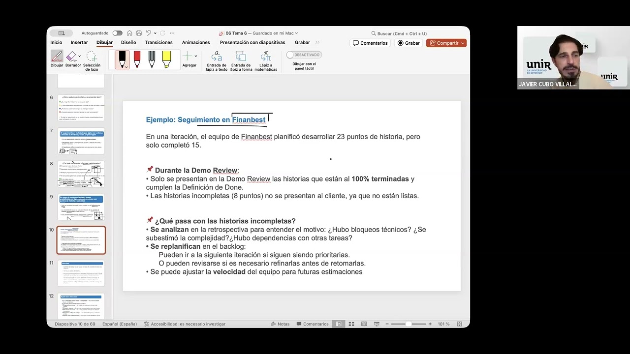Toggle Comentarios pane in status bar
This screenshot has height=354, width=630.
click(x=312, y=324)
